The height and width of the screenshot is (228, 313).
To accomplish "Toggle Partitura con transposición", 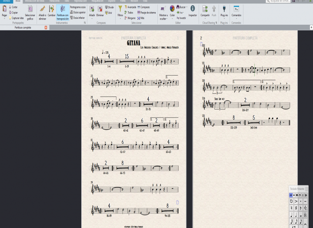I will [x=63, y=11].
